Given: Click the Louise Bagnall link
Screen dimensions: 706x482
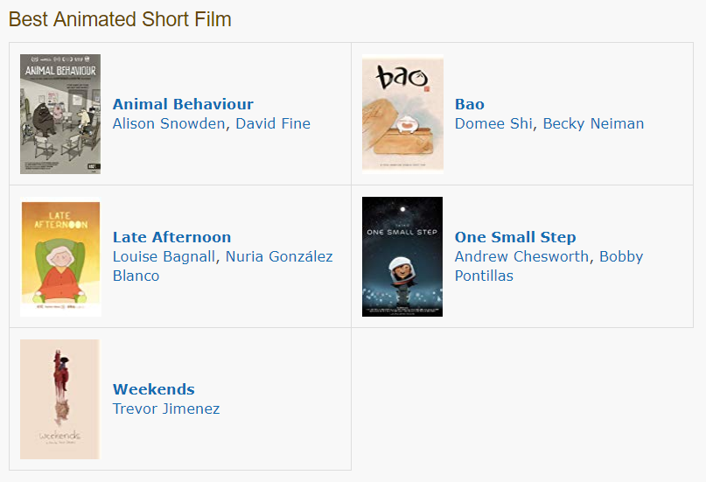Looking at the screenshot, I should pyautogui.click(x=164, y=256).
